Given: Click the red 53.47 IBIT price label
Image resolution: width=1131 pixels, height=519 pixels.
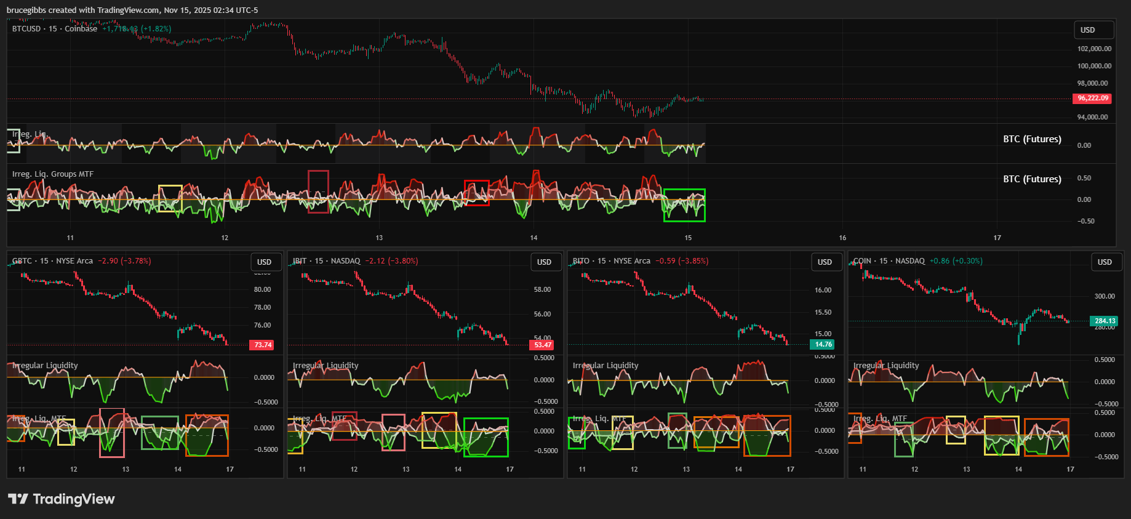Looking at the screenshot, I should (542, 345).
